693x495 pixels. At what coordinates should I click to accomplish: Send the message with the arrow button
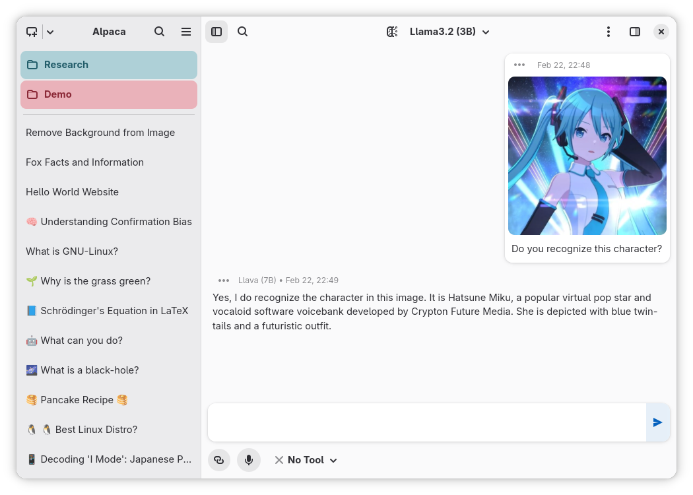point(657,422)
